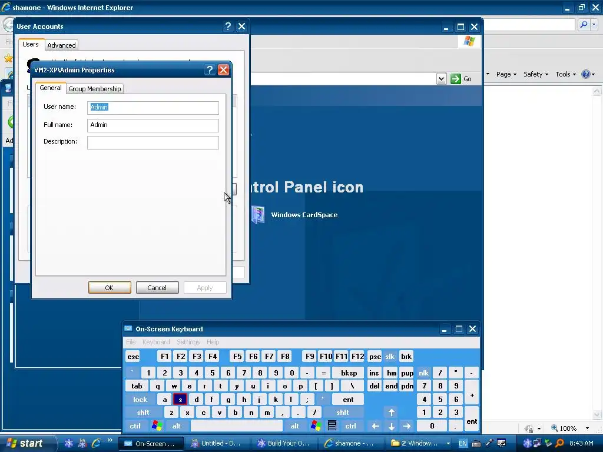Expand the quick launch chevron on taskbar
The width and height of the screenshot is (603, 452).
110,440
